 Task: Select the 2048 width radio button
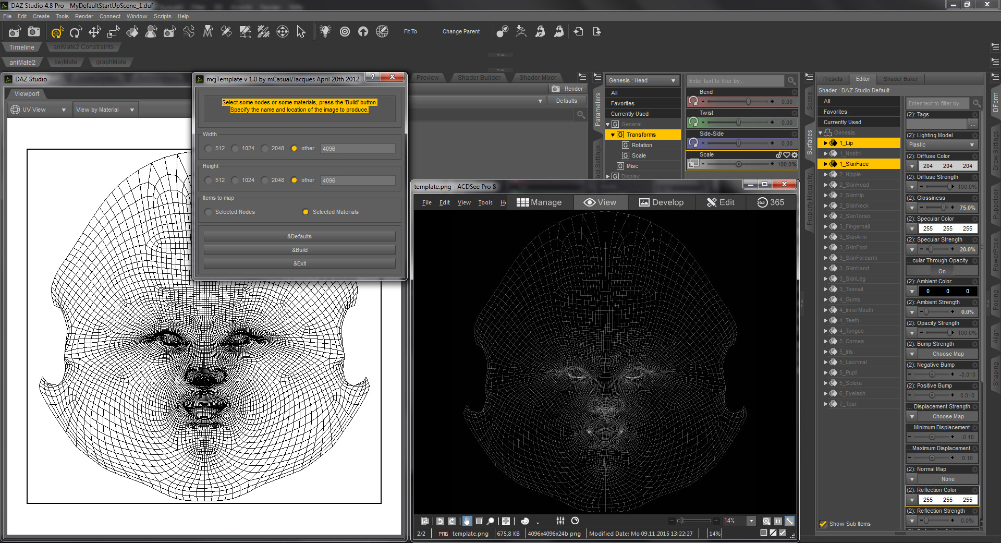tap(265, 149)
